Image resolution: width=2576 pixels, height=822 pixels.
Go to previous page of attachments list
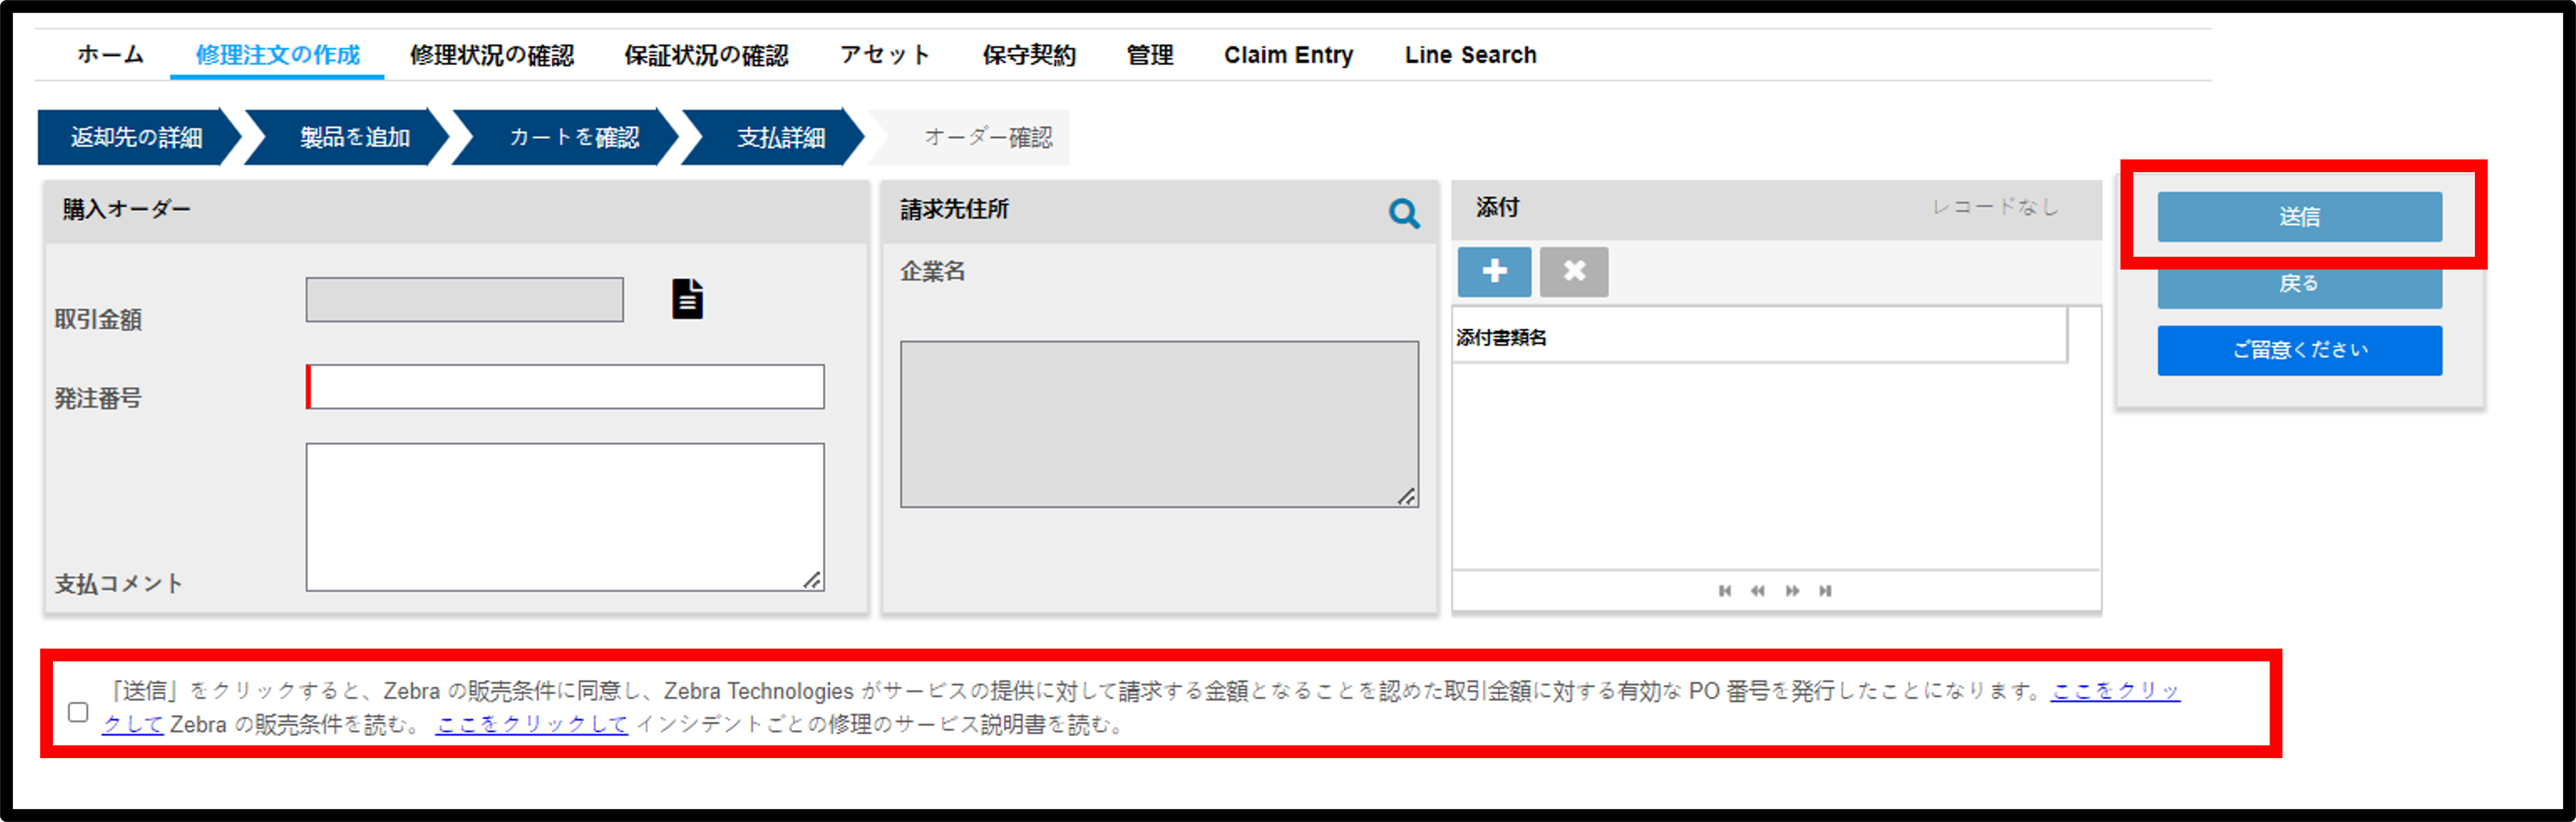[1758, 590]
